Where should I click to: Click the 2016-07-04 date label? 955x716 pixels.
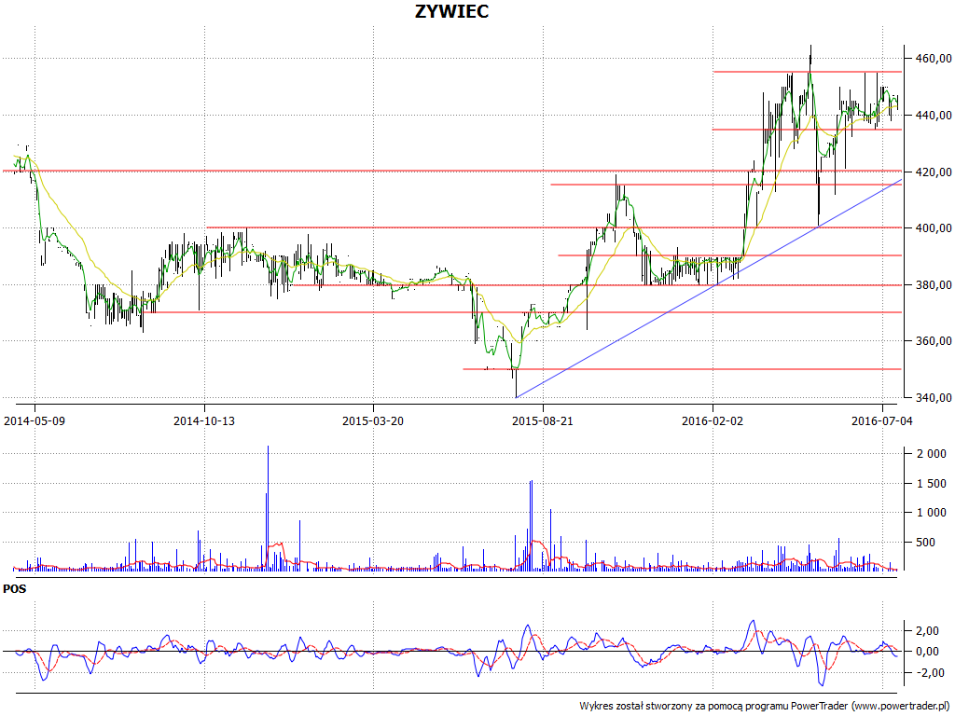(x=882, y=420)
